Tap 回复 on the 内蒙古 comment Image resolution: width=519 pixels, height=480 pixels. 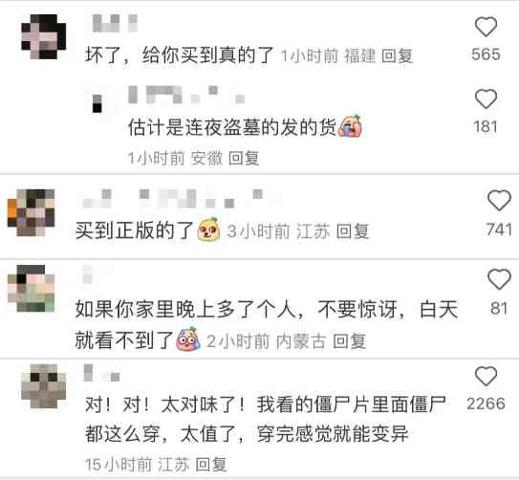pos(349,341)
